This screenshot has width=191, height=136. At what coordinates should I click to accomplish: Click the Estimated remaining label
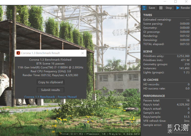click(157, 20)
